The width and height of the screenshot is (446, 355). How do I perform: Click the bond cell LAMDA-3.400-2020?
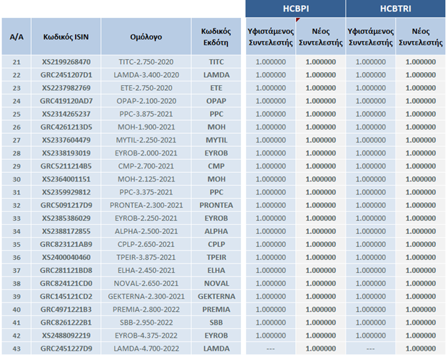[146, 75]
